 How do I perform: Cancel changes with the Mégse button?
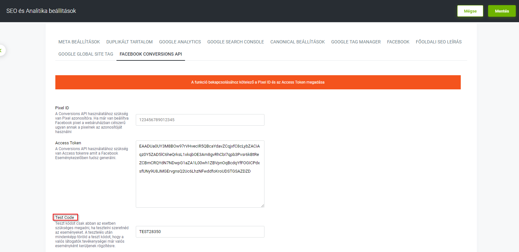pyautogui.click(x=470, y=11)
